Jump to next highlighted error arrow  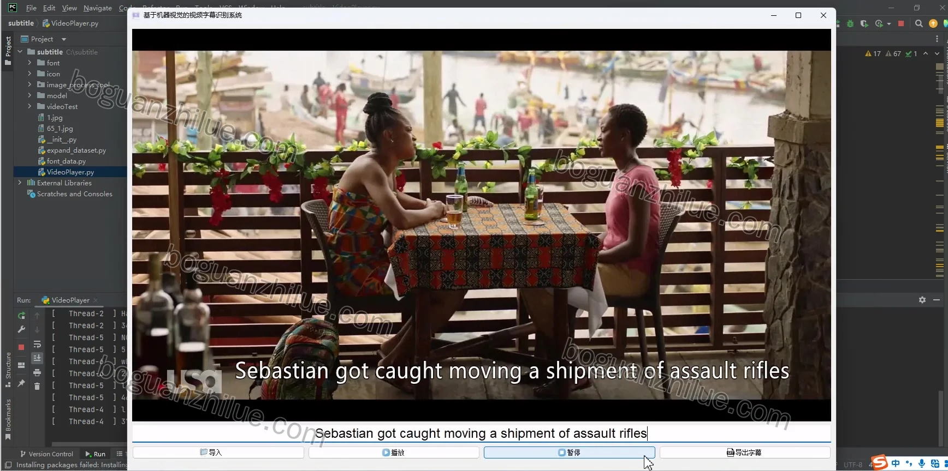click(x=937, y=53)
